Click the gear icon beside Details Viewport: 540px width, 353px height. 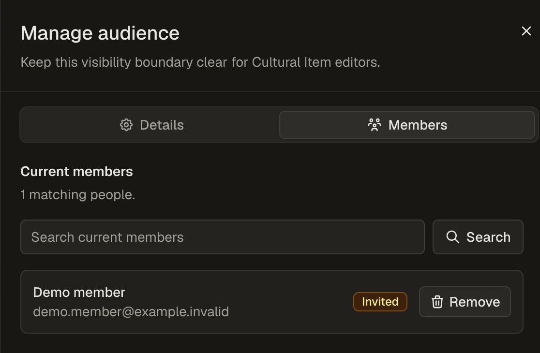point(126,125)
